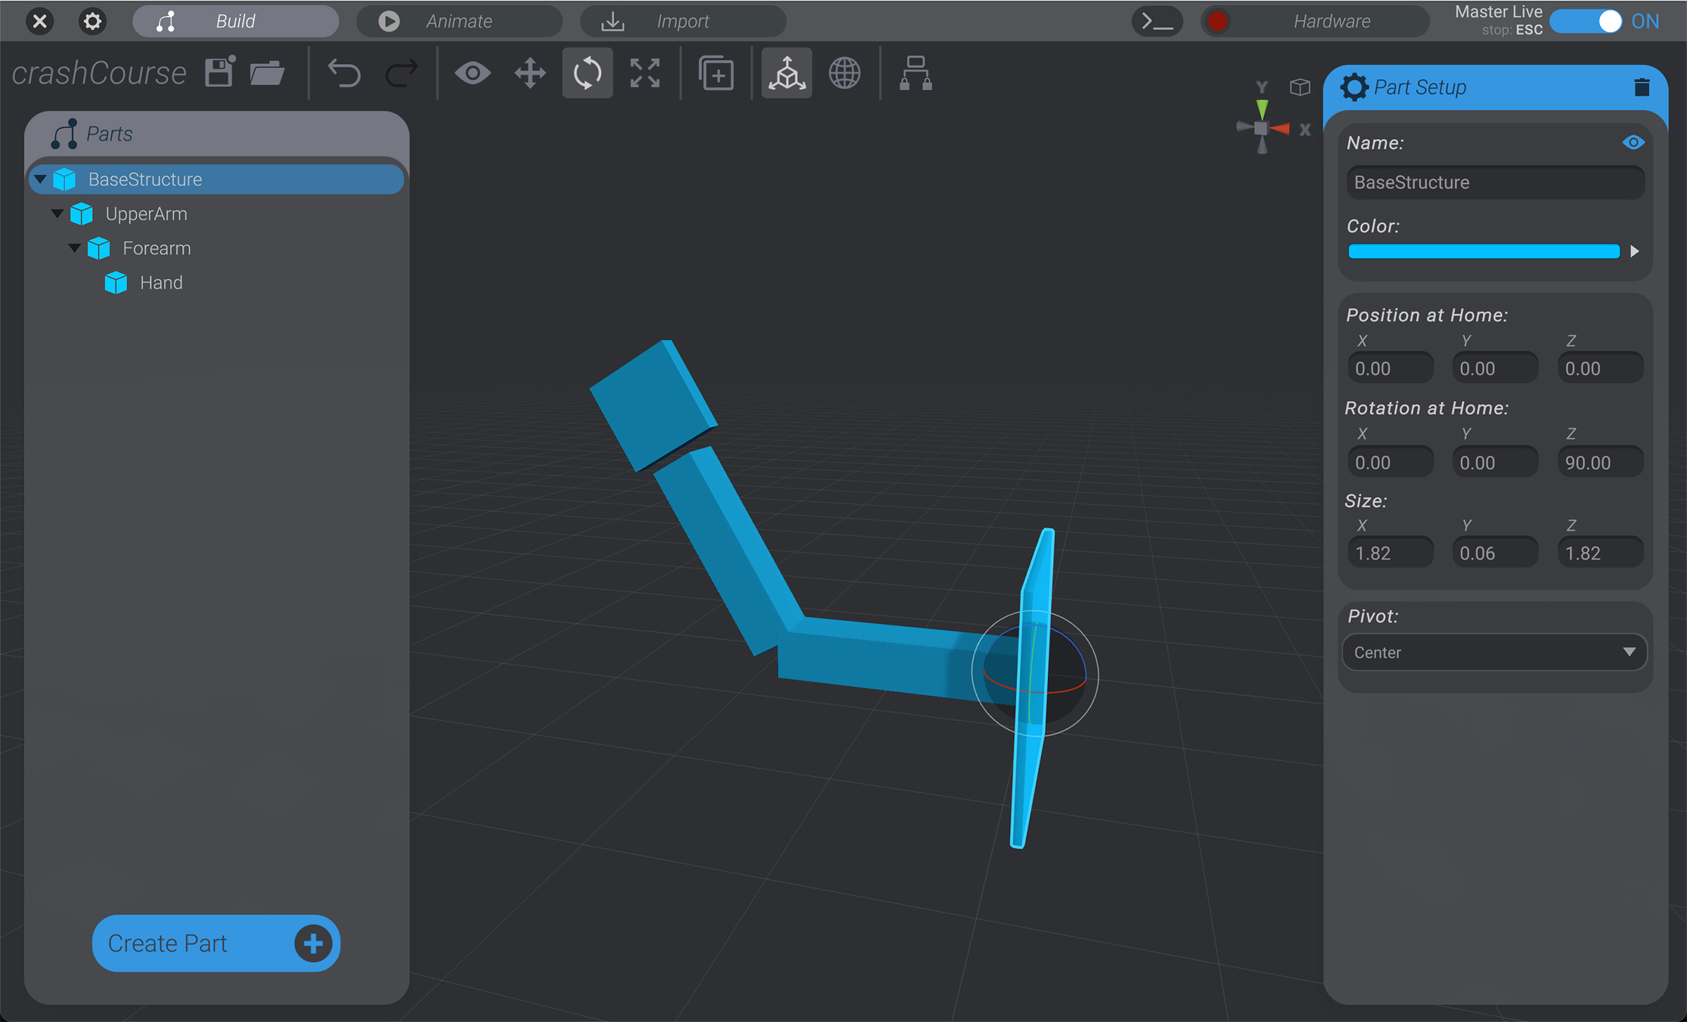Click the Create Part button
Viewport: 1687px width, 1022px height.
215,943
